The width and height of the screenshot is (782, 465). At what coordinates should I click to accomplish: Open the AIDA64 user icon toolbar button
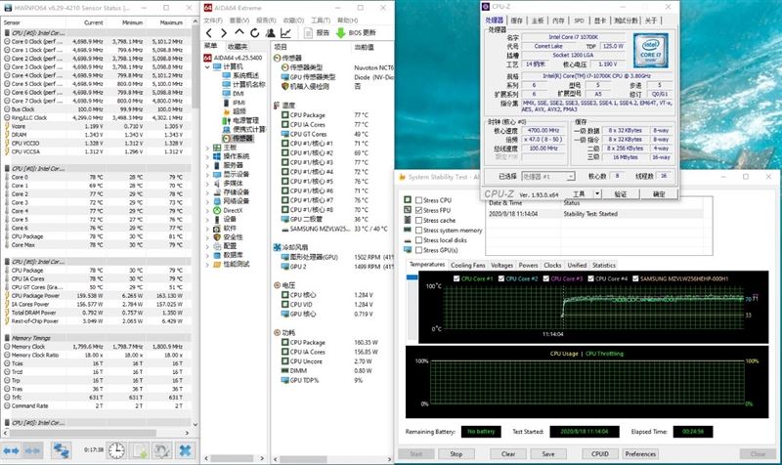tap(271, 33)
